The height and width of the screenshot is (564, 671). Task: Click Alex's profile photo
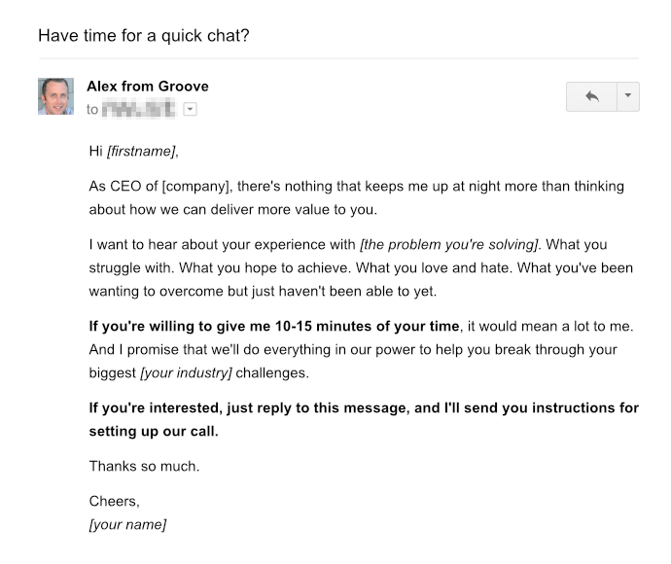55,96
